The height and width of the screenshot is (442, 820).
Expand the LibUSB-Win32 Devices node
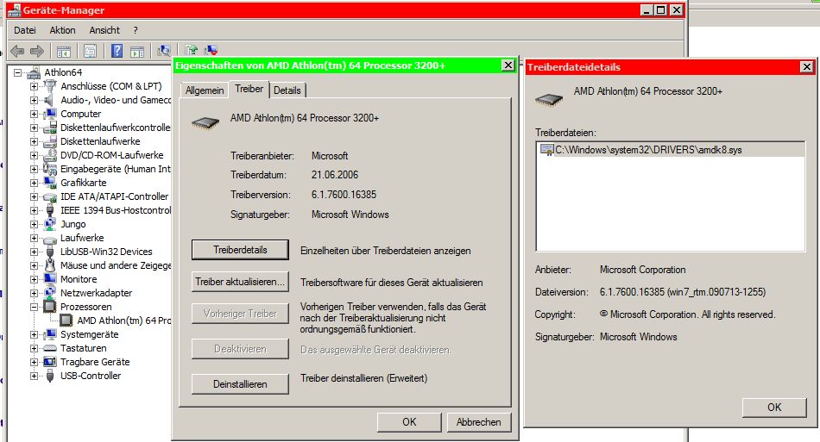pyautogui.click(x=34, y=252)
